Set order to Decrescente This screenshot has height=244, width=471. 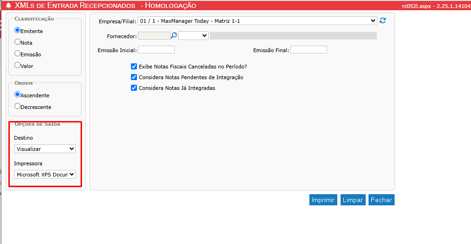coord(18,106)
